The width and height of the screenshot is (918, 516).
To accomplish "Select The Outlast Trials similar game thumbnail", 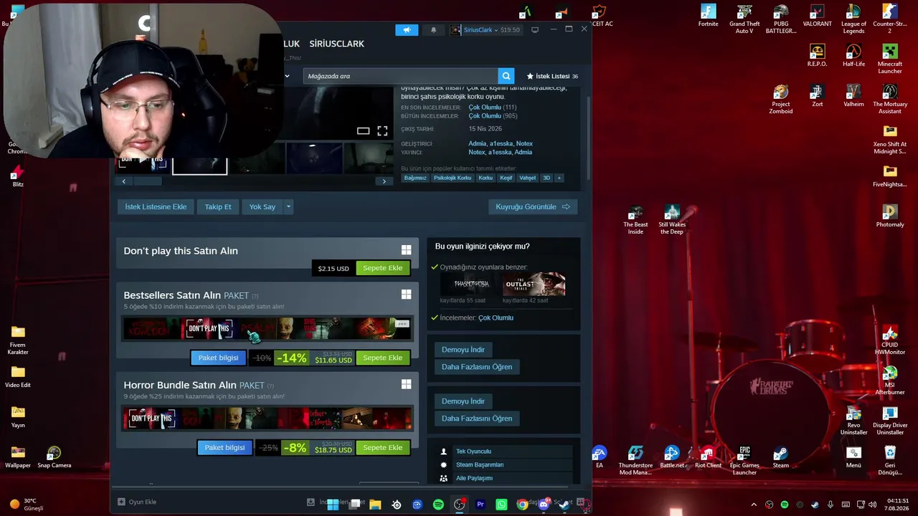I will (534, 284).
